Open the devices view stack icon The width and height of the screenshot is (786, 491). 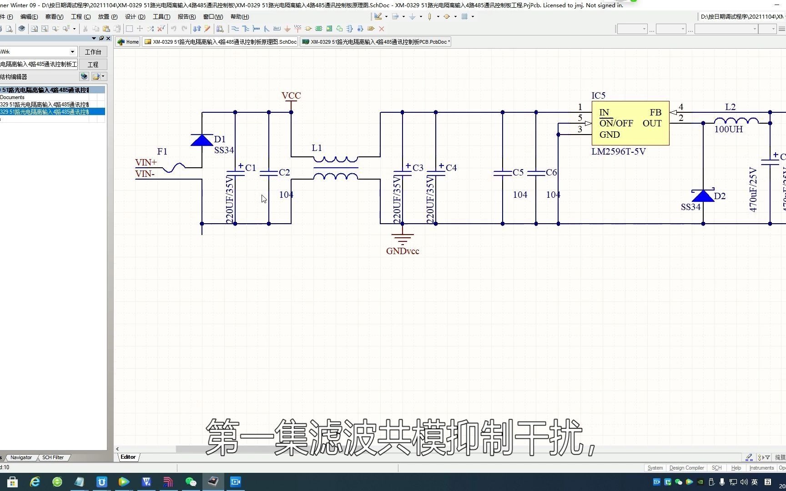click(x=21, y=29)
